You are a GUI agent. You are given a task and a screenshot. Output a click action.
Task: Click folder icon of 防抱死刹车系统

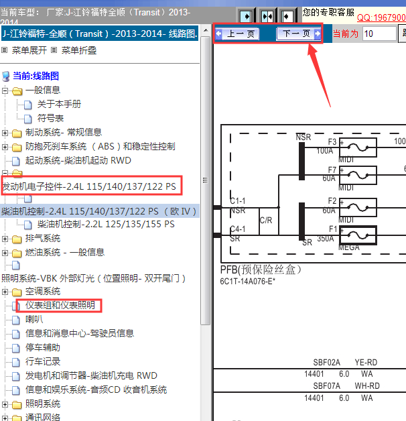click(x=17, y=147)
